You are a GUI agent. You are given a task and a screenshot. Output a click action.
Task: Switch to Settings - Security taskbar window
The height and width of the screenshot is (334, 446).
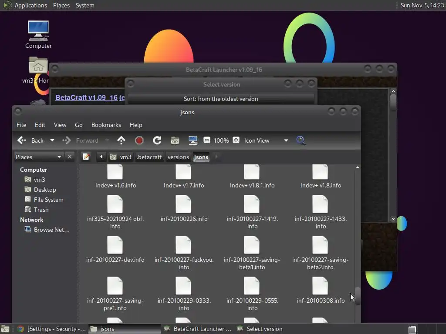51,329
